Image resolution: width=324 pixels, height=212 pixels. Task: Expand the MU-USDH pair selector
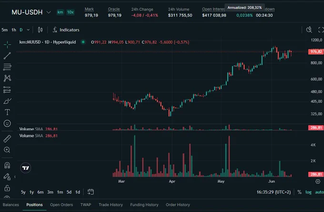click(x=49, y=12)
